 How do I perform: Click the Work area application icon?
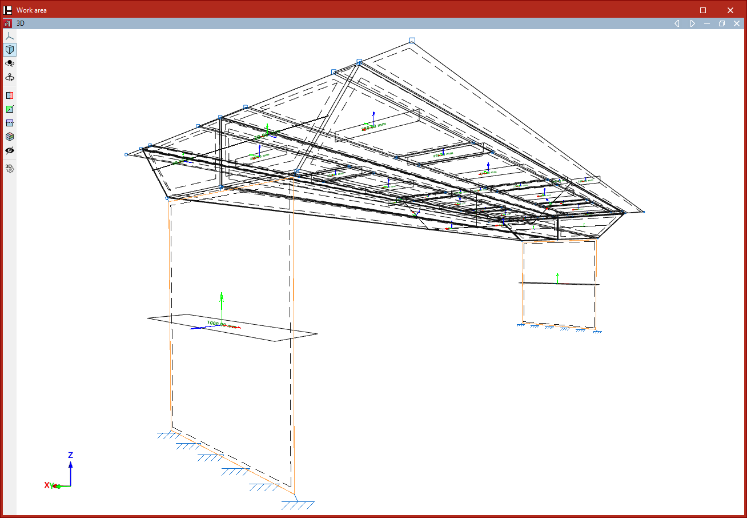coord(8,10)
